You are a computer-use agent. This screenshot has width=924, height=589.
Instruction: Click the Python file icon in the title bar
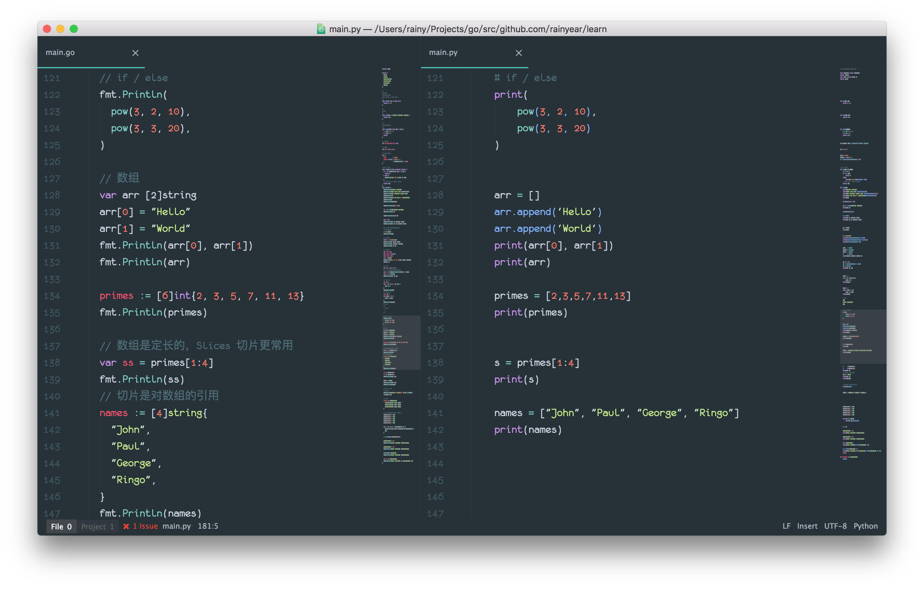322,29
